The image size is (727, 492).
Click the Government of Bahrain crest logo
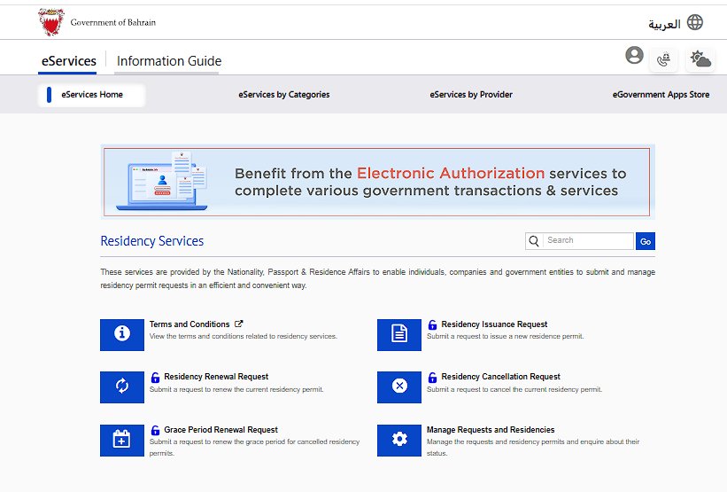[x=51, y=22]
